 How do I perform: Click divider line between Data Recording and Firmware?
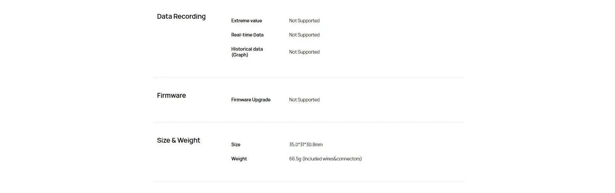tap(308, 77)
